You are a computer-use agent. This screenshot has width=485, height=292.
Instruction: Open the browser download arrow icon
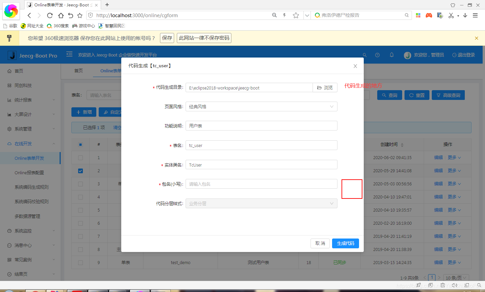tap(465, 15)
